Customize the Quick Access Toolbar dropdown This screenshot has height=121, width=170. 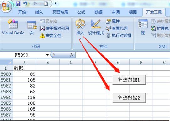tap(56, 3)
